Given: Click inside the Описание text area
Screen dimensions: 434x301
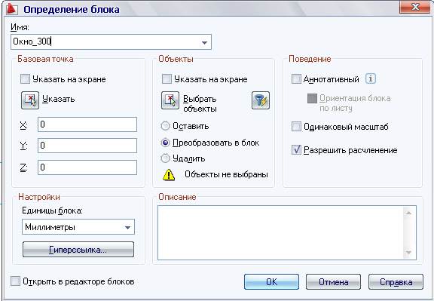Looking at the screenshot, I should pos(287,232).
